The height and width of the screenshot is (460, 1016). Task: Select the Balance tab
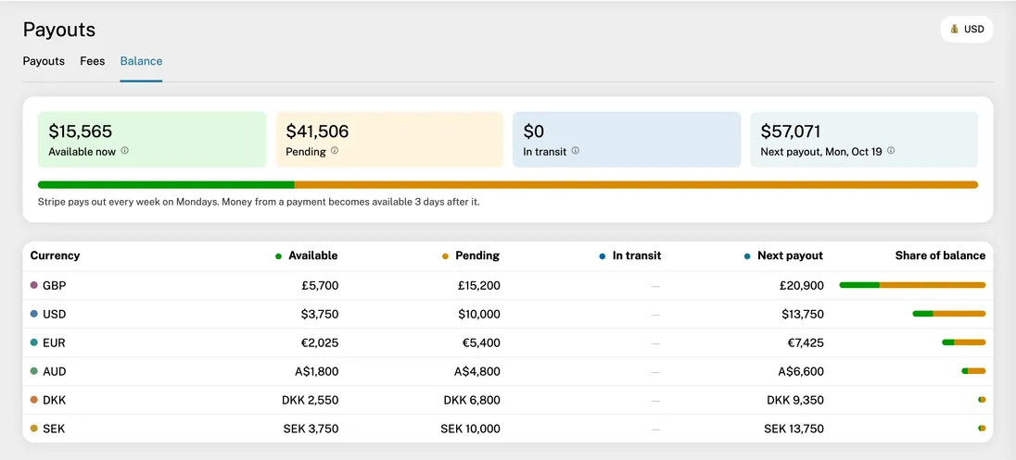coord(141,61)
